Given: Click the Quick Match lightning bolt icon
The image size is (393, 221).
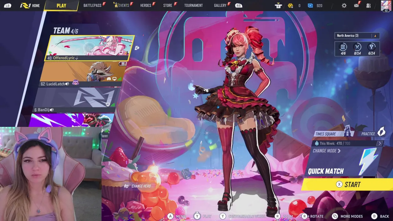Looking at the screenshot, I should (368, 161).
